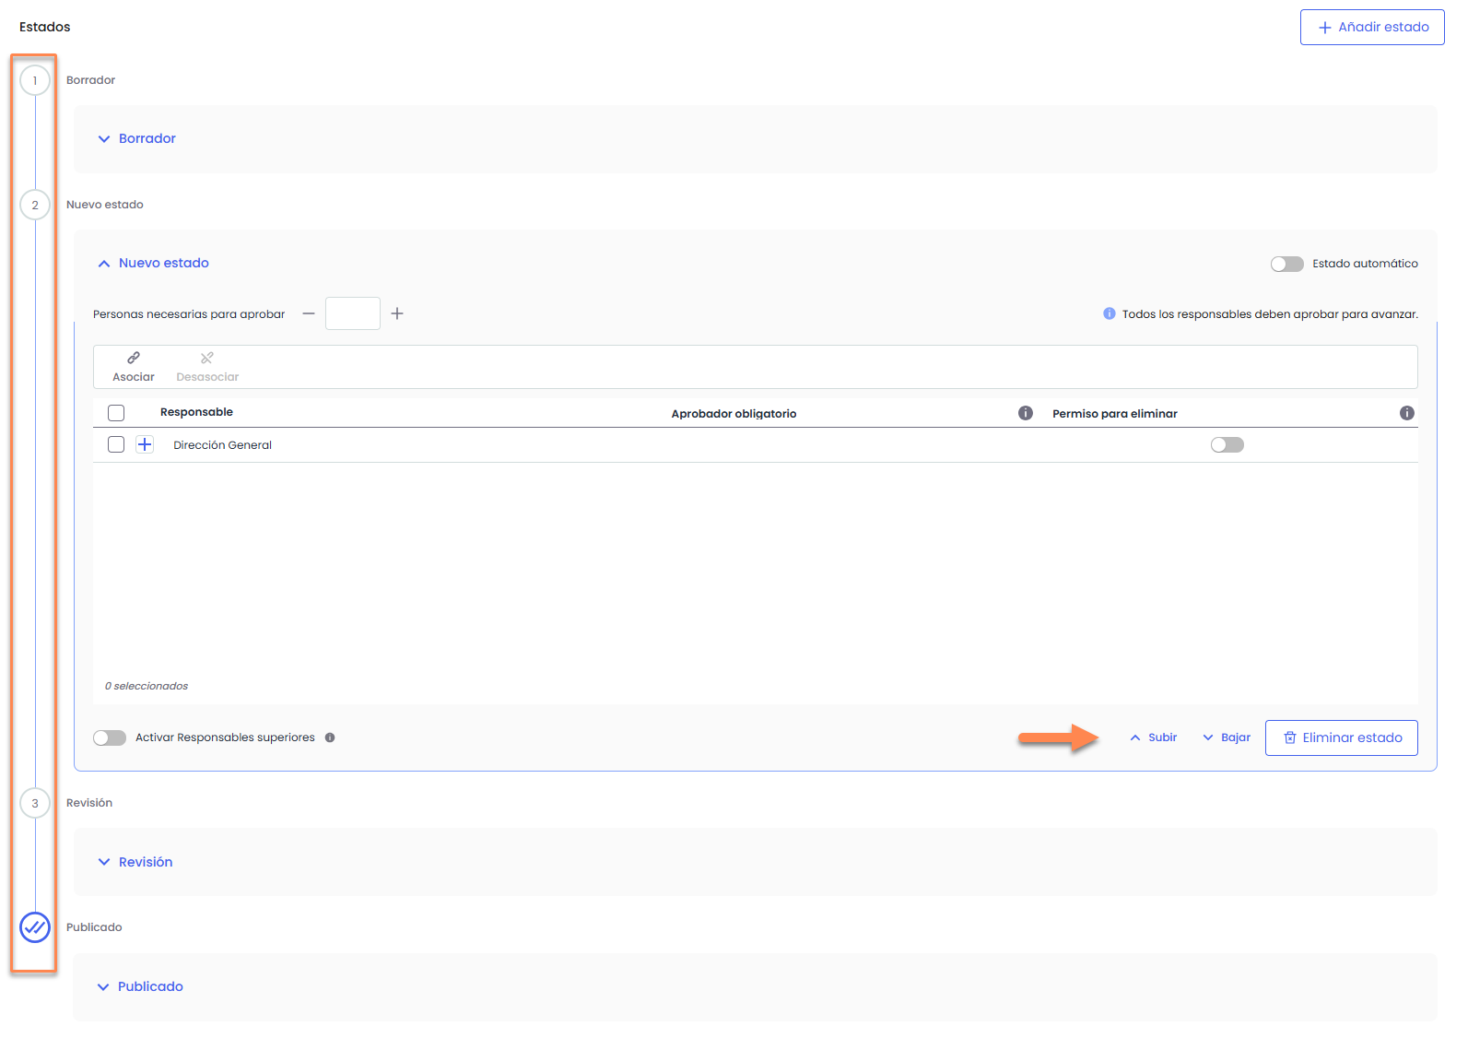
Task: Turn on Activar Responsables superiores switch
Action: click(110, 737)
